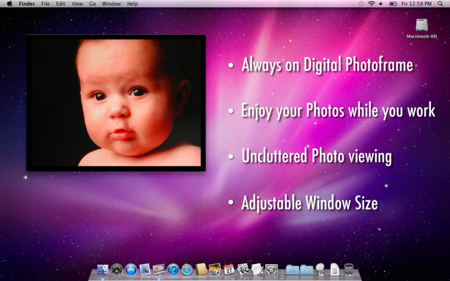Open Address Book in the Dock

point(201,270)
